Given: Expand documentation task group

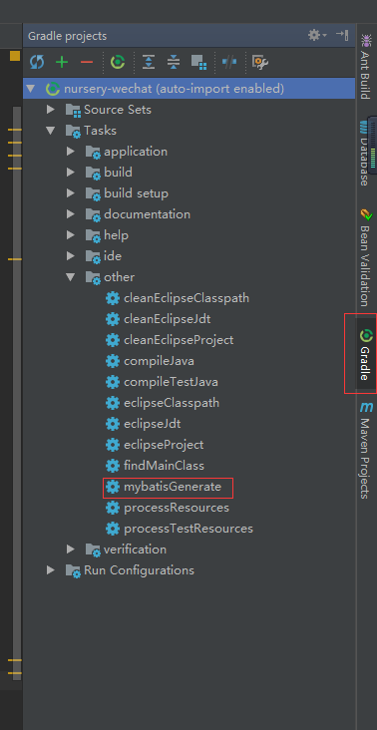Looking at the screenshot, I should (71, 214).
